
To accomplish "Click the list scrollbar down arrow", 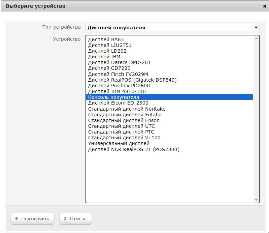I will coord(256,200).
